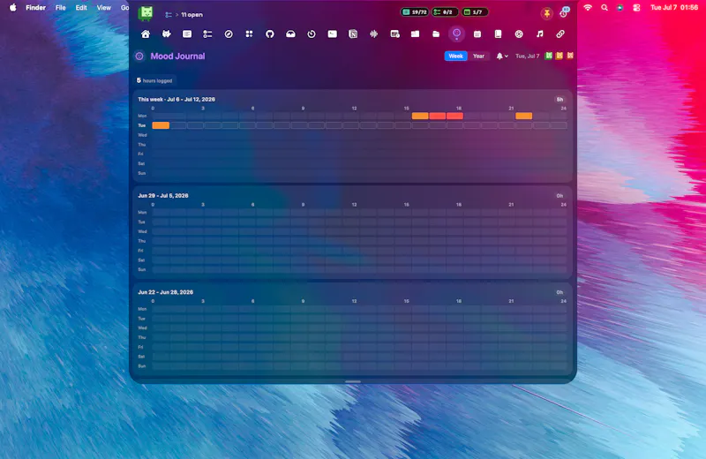Open the bell reminder dropdown
Screen dimensions: 706x459
(x=502, y=56)
